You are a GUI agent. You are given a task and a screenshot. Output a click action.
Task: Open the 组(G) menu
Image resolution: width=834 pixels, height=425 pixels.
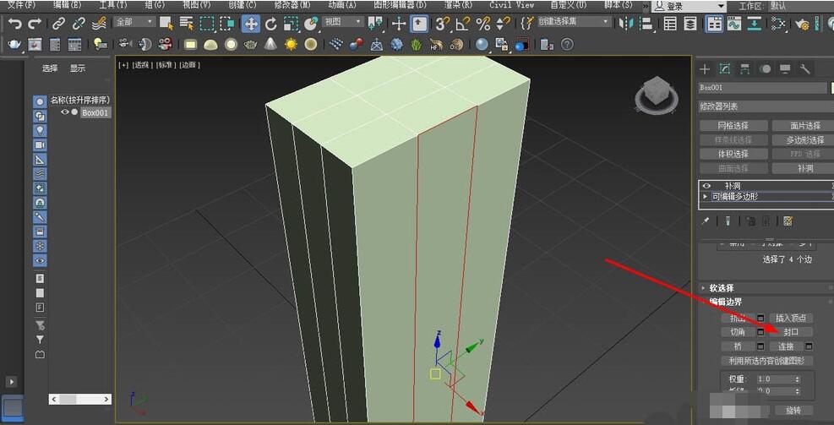155,5
